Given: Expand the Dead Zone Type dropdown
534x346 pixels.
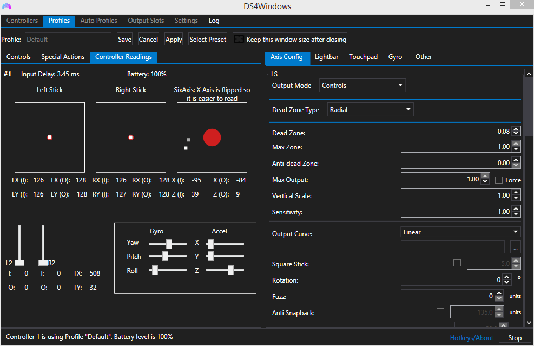Looking at the screenshot, I should 370,110.
